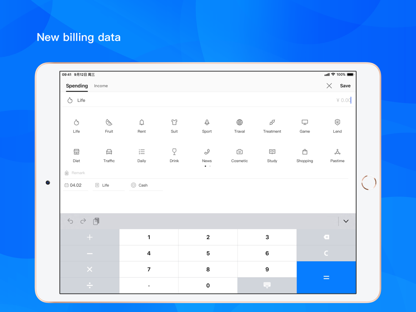Hide keypad with keyboard icon key
416x312 pixels.
coord(267,285)
